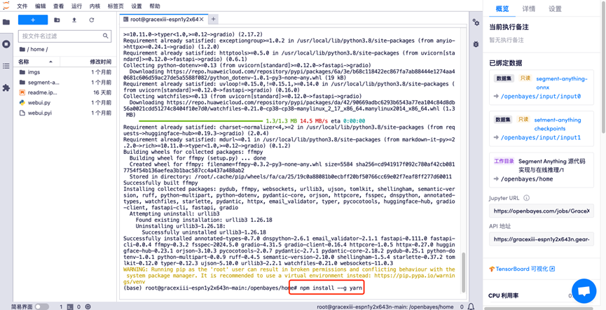Click the Jupyter URL field

tap(542, 211)
